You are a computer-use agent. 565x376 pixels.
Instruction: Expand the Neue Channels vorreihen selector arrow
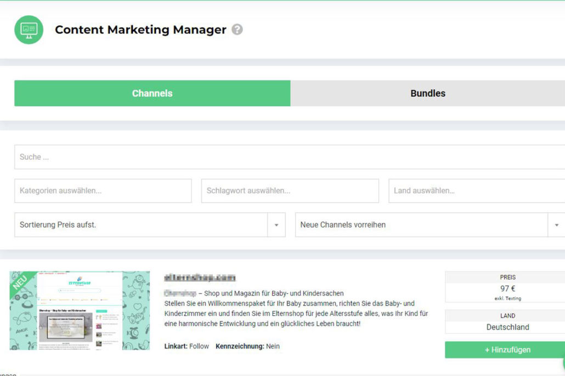(x=557, y=225)
